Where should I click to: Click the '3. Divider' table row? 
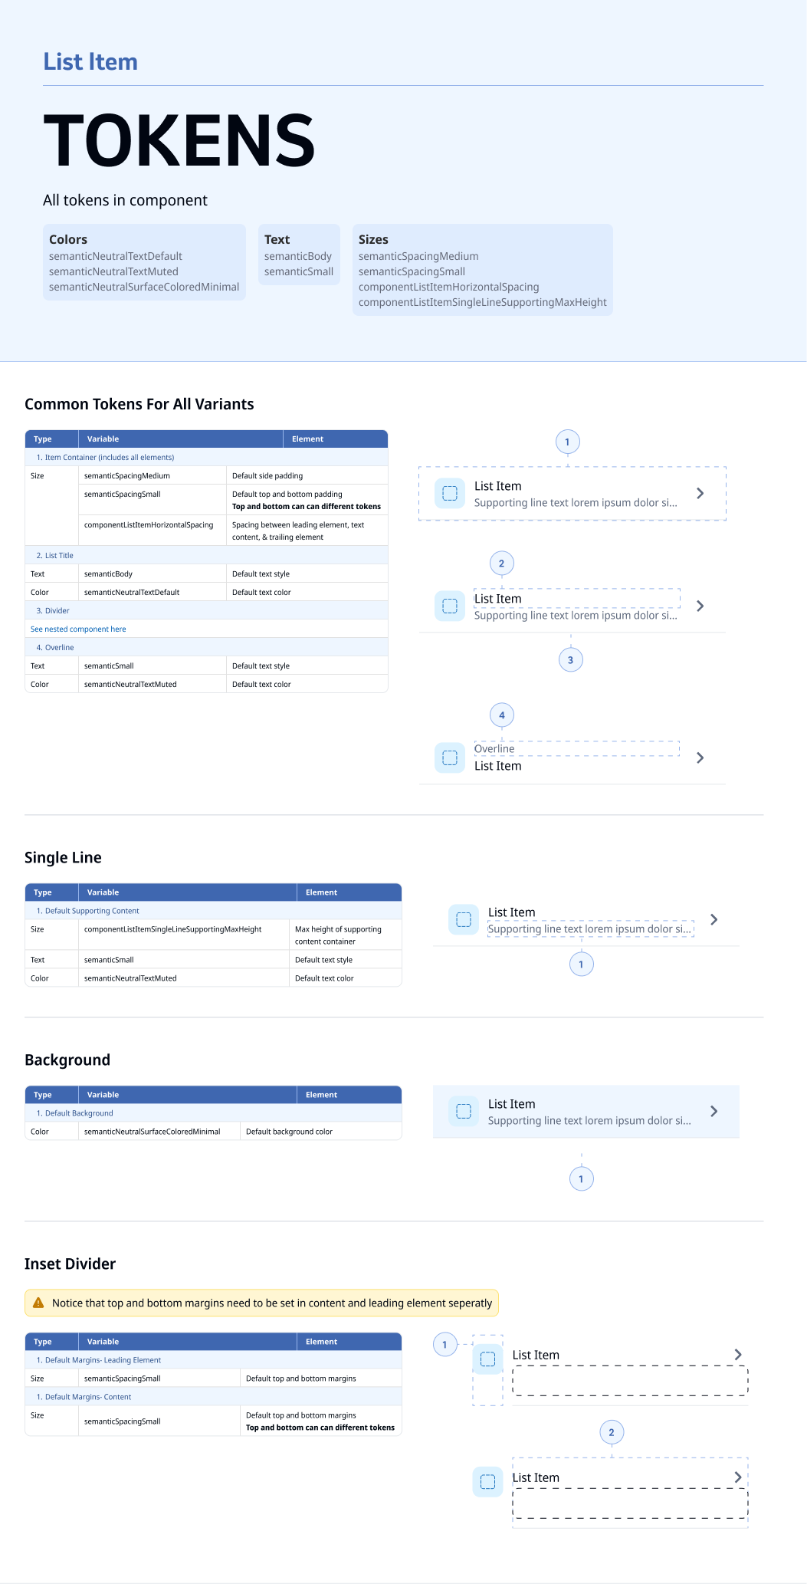[x=207, y=610]
